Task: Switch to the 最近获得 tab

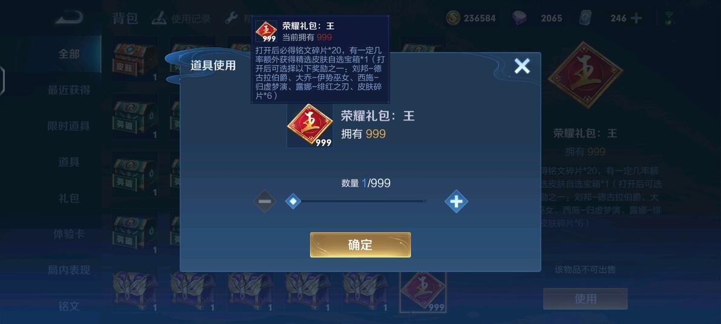Action: pyautogui.click(x=68, y=89)
